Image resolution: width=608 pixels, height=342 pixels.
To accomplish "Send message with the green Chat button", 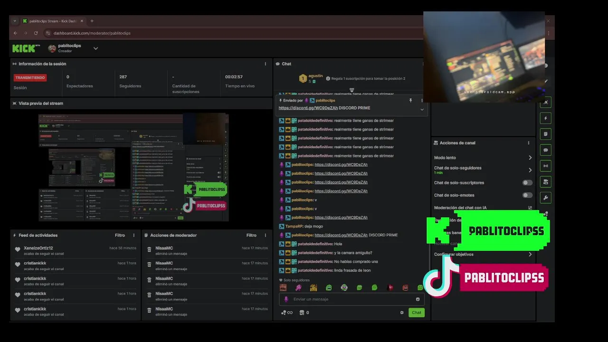I will 416,313.
